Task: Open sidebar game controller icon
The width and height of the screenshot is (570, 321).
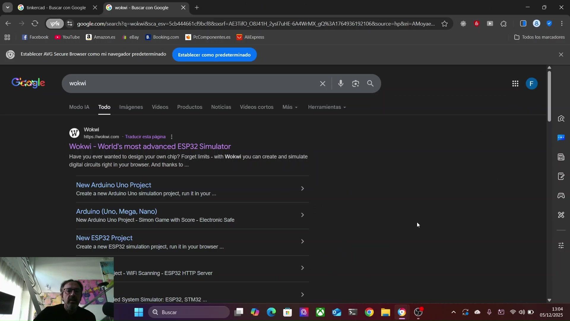Action: 561,196
